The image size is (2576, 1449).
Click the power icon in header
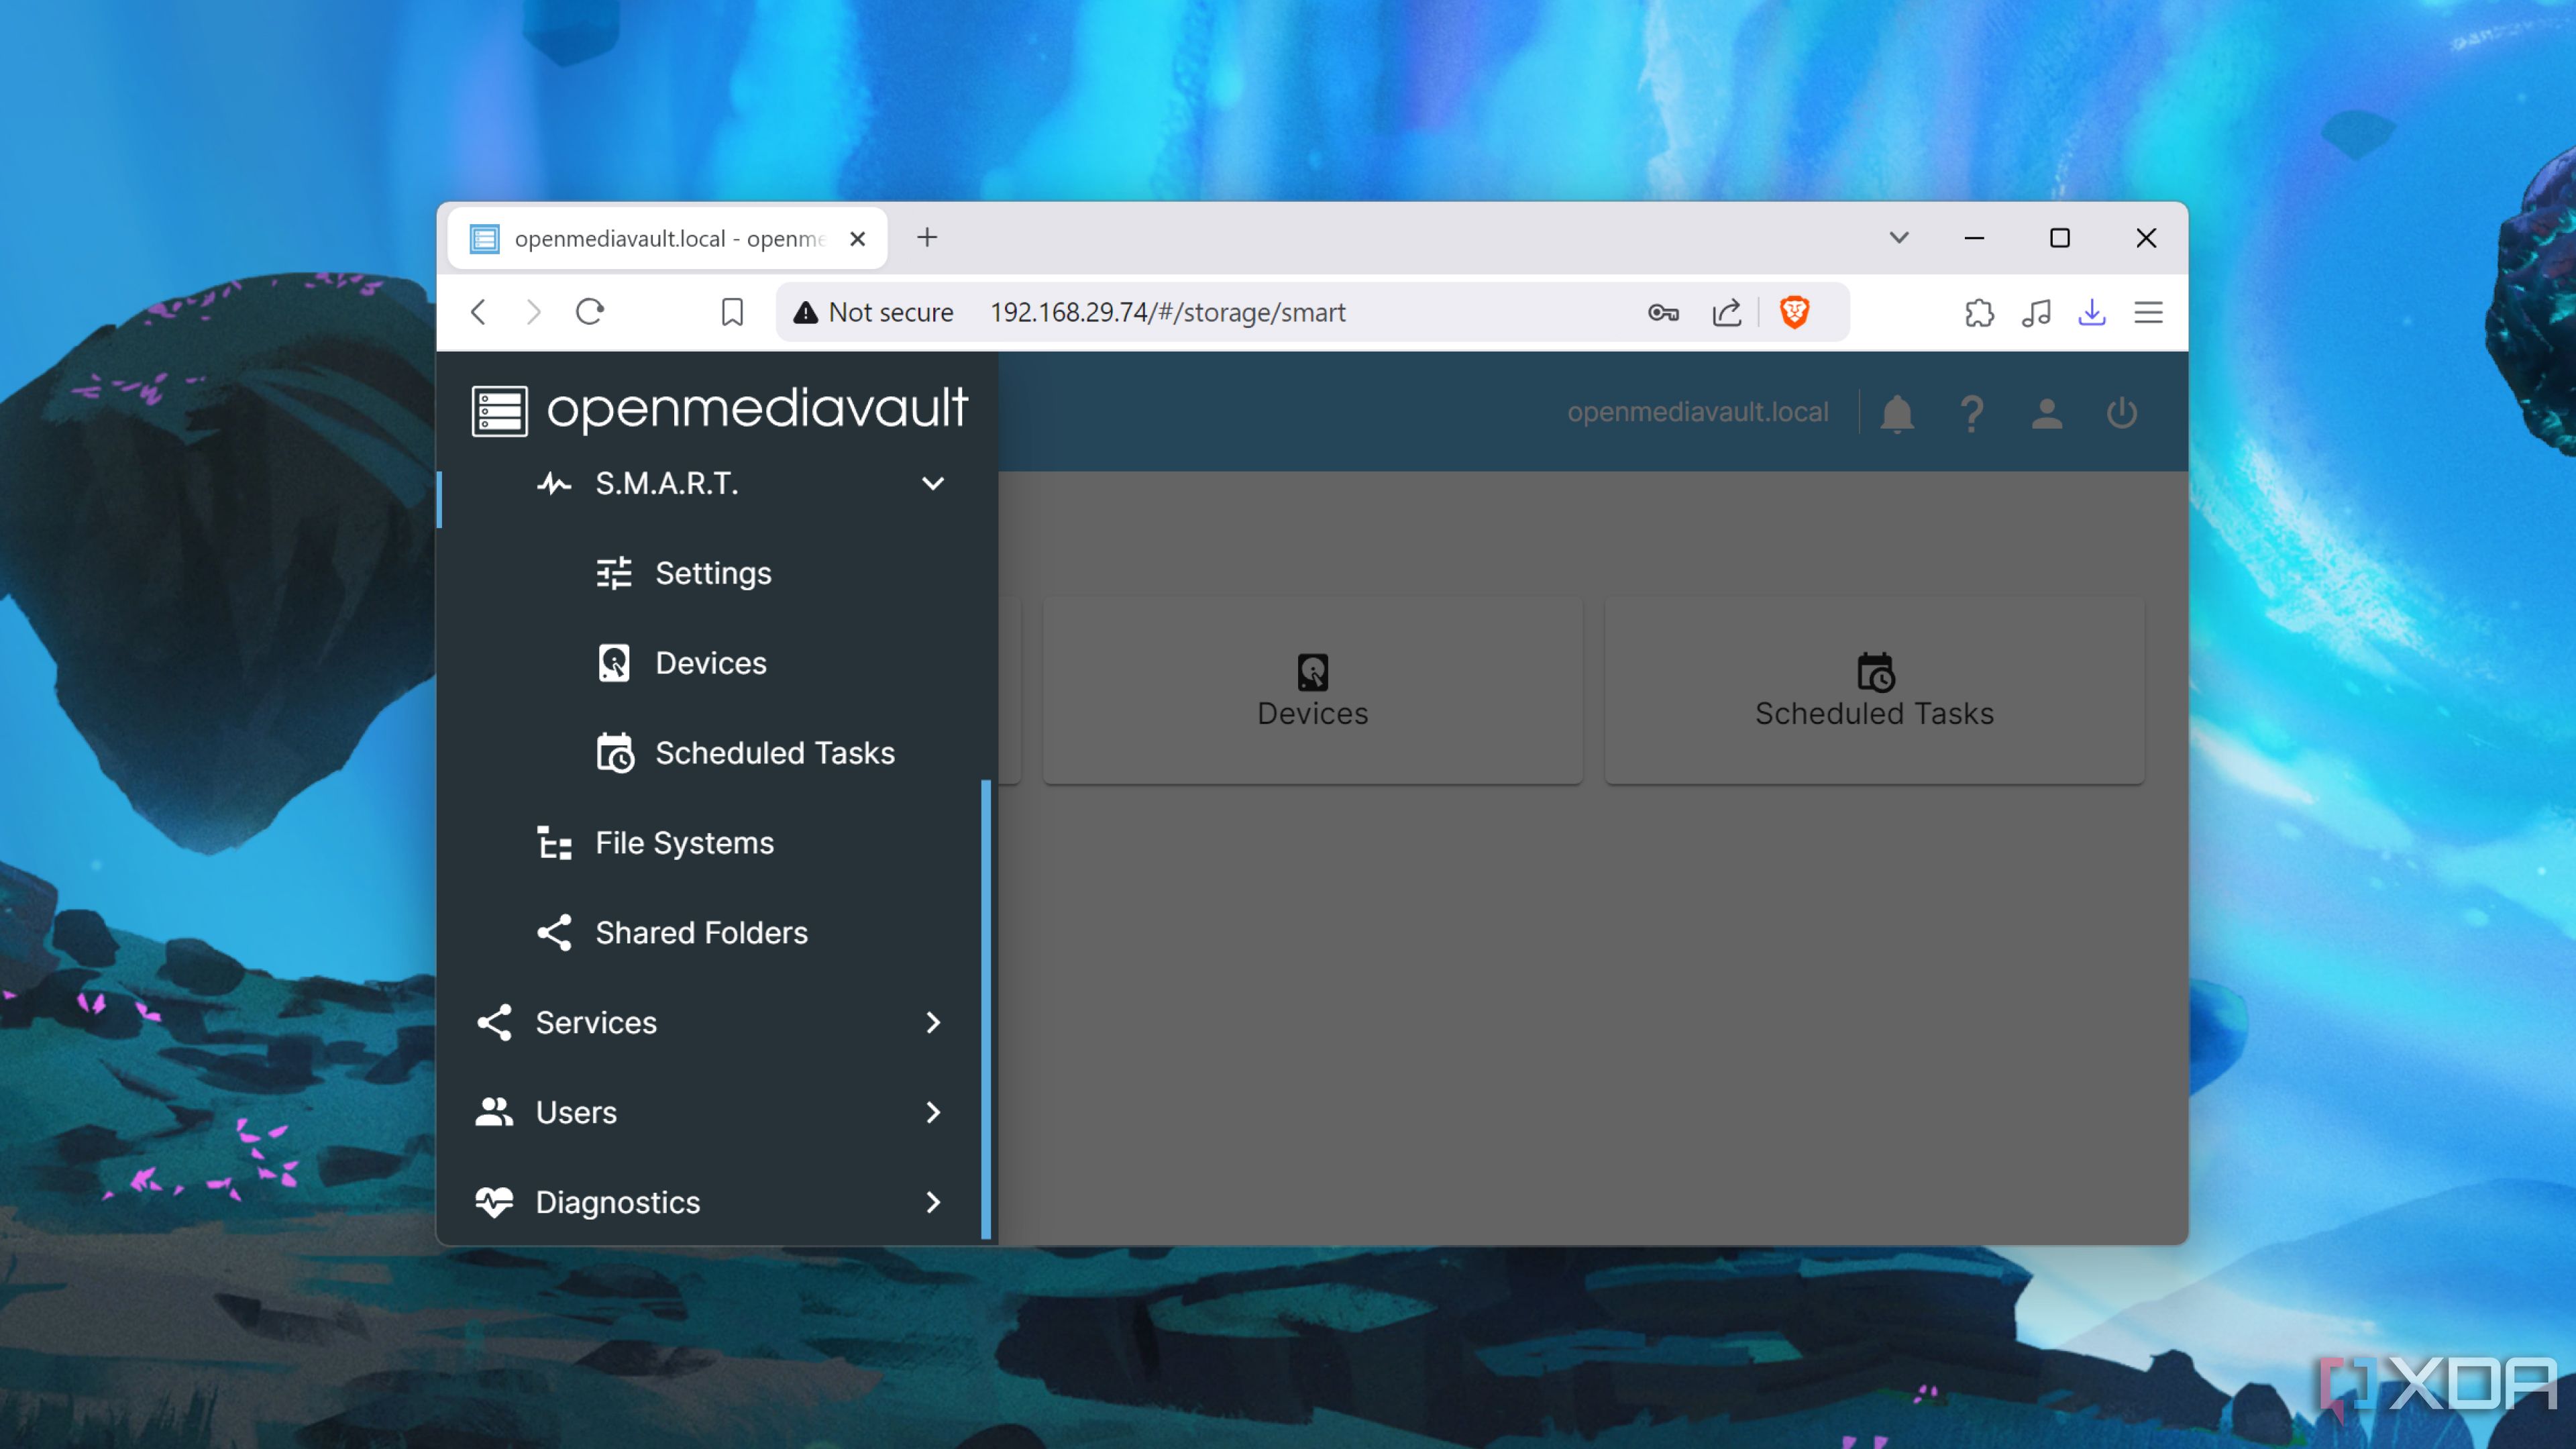click(x=2121, y=413)
